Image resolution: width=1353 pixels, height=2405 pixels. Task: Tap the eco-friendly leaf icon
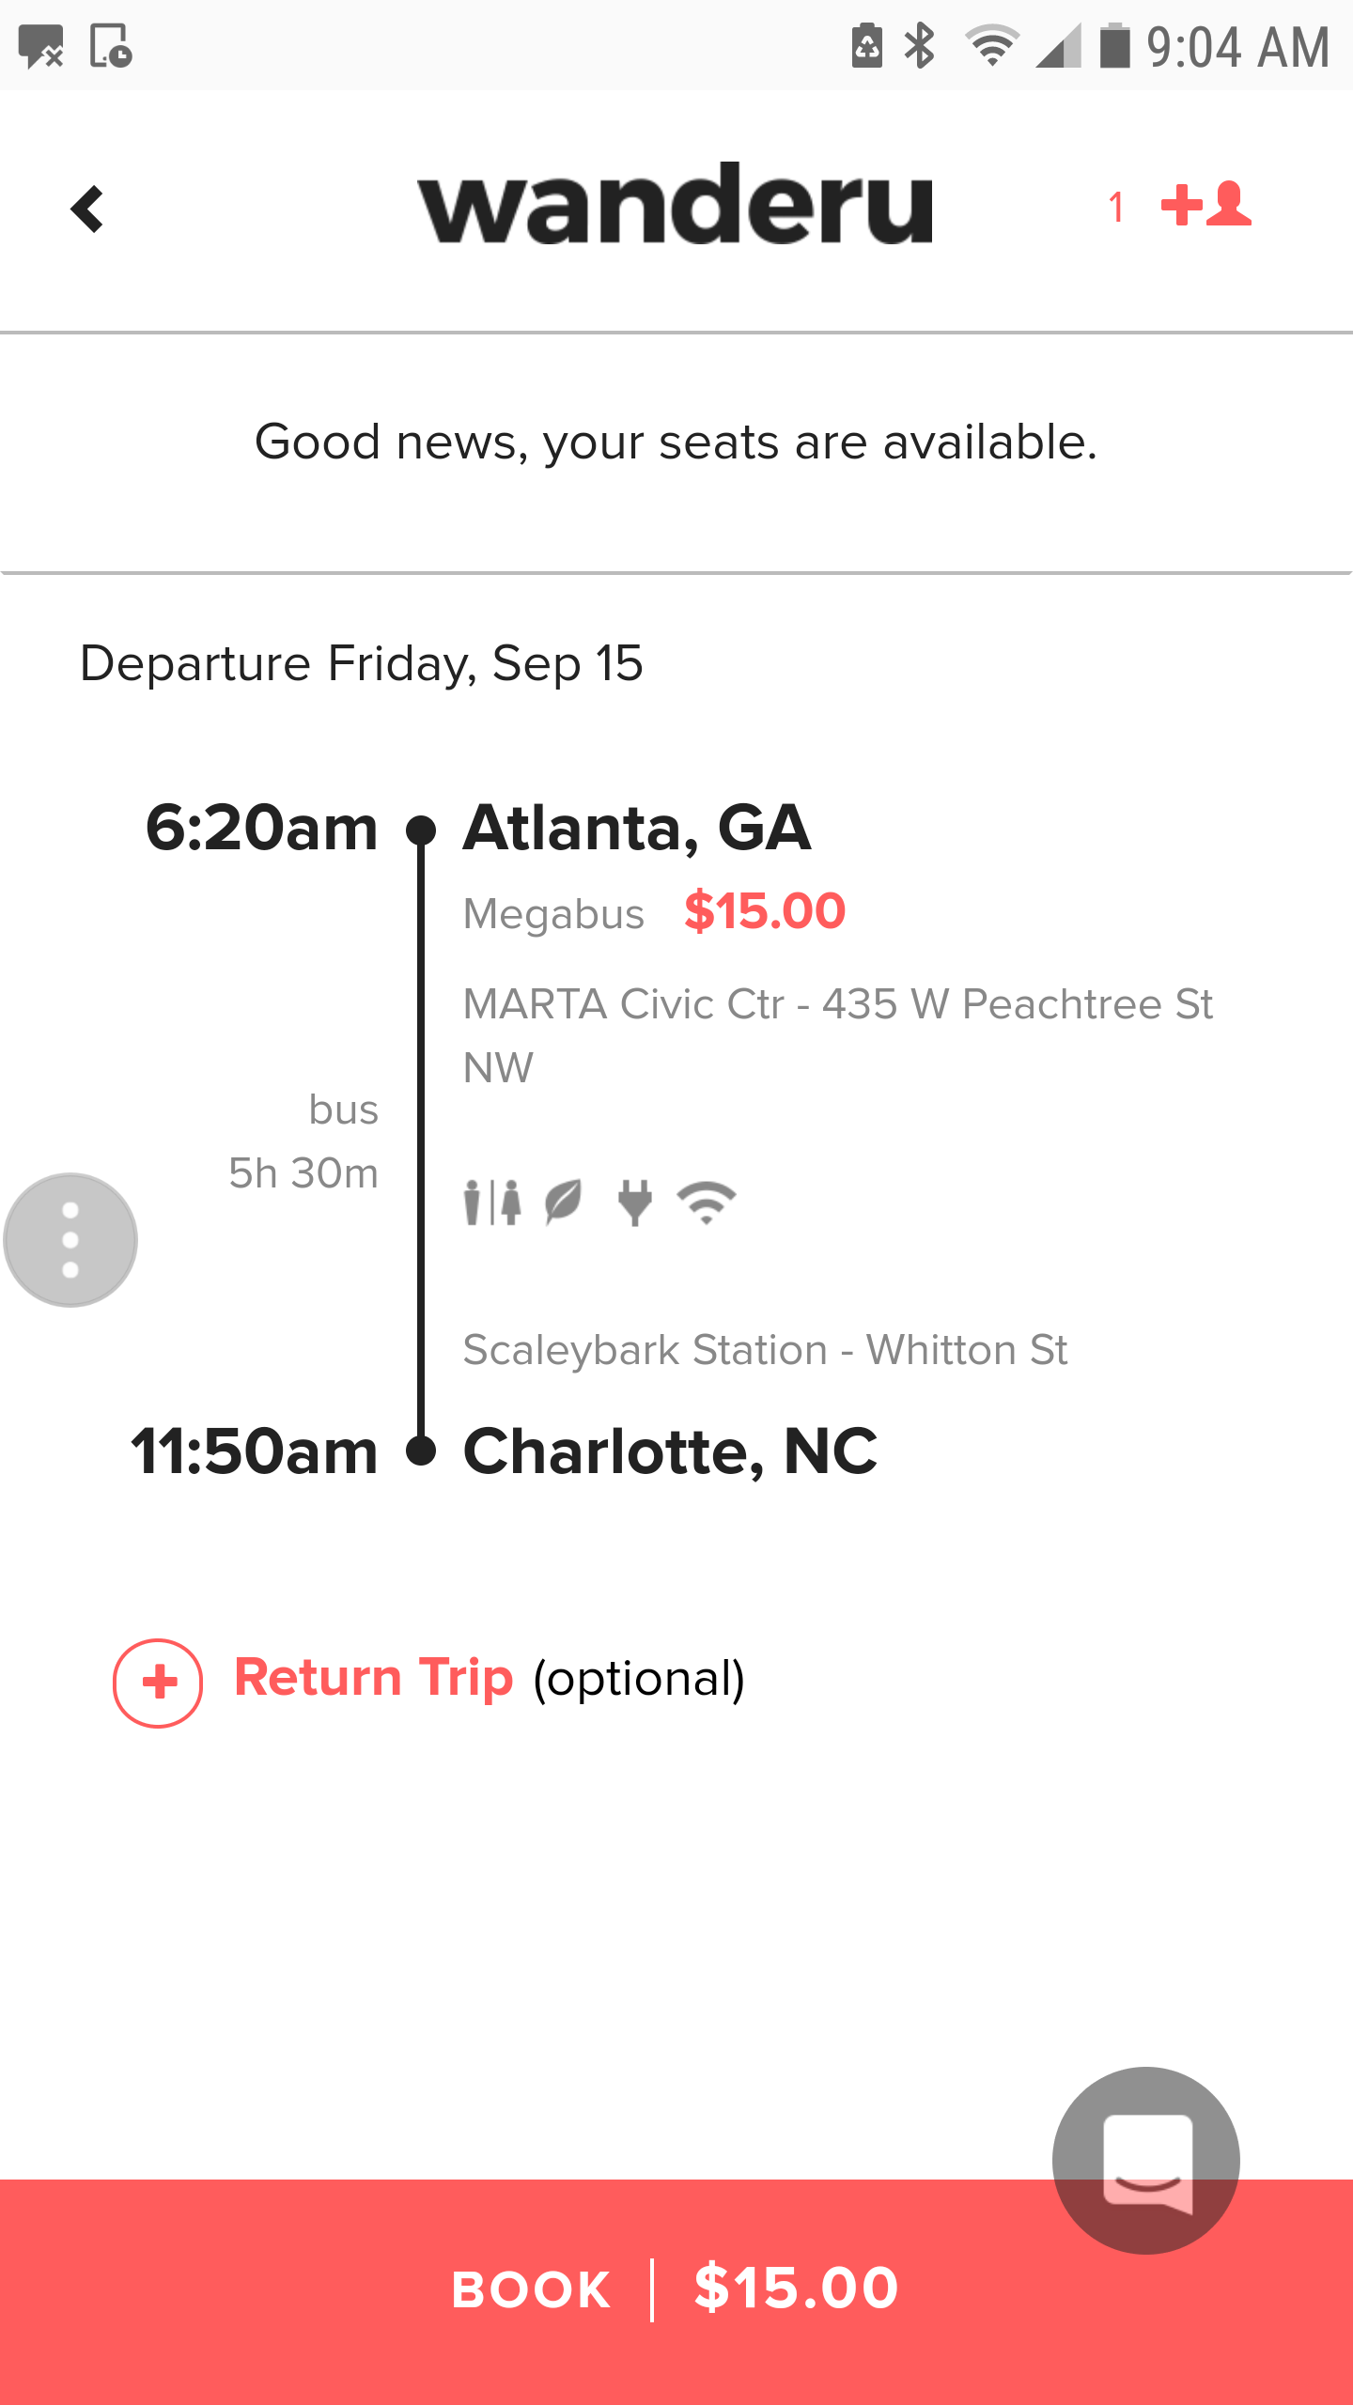pyautogui.click(x=564, y=1202)
